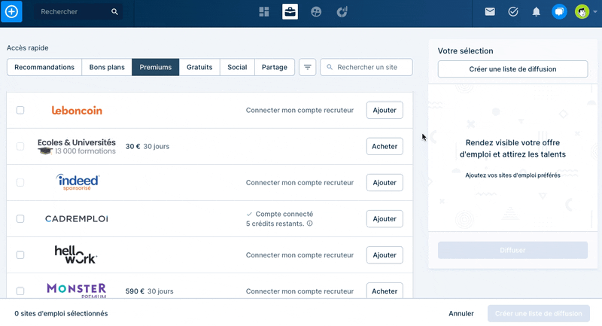Focus the Rechercher un site field
Viewport: 602px width, 326px height.
tap(366, 67)
